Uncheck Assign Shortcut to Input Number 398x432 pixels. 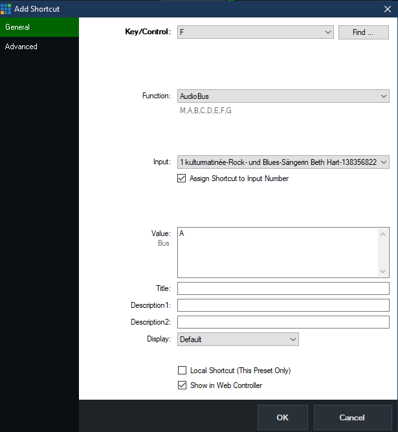coord(182,178)
